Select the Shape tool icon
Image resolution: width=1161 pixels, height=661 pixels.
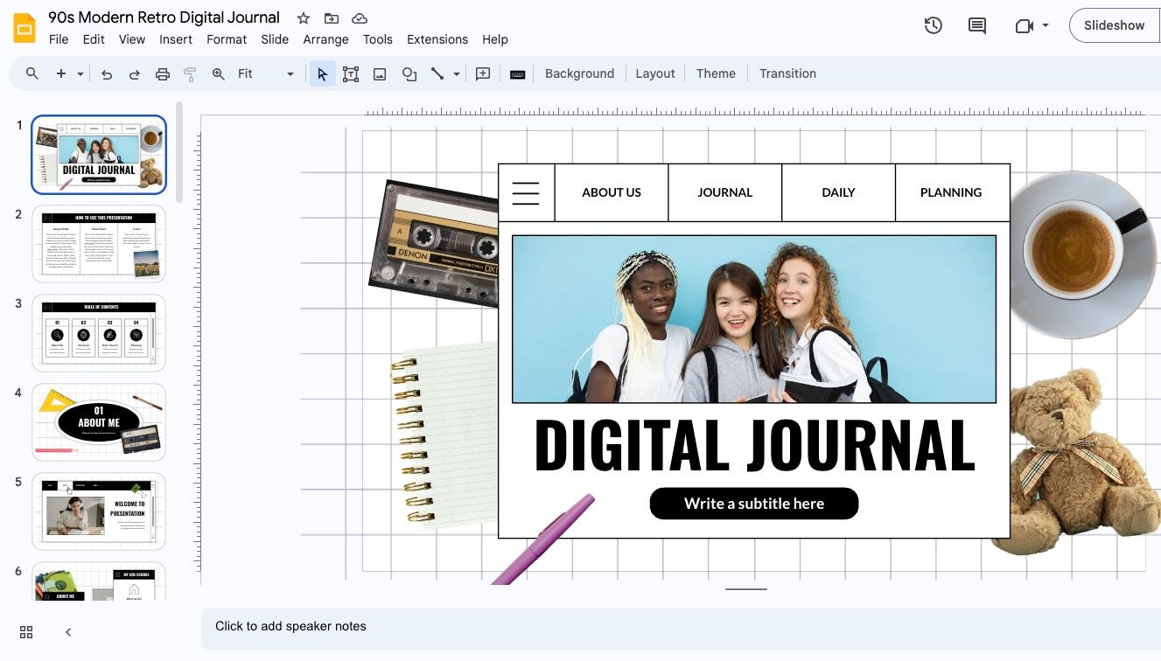409,73
